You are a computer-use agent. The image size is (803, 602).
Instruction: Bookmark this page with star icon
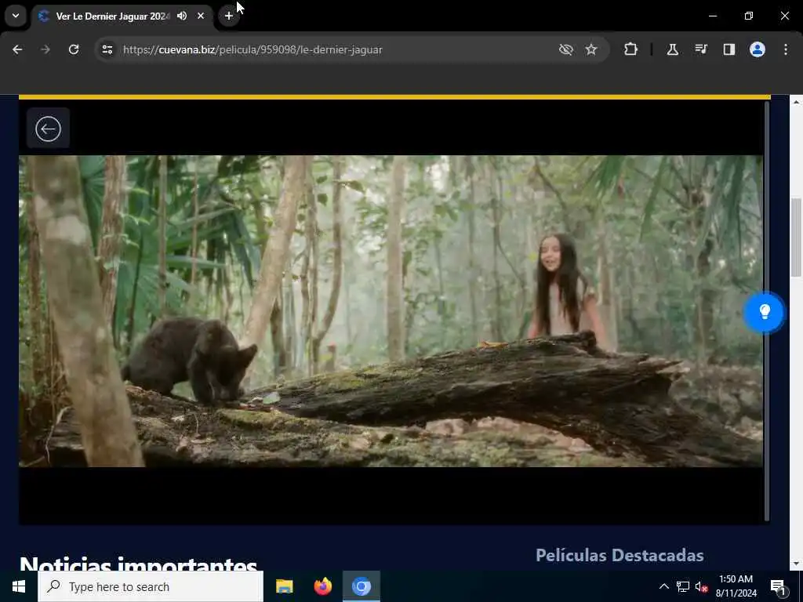591,49
